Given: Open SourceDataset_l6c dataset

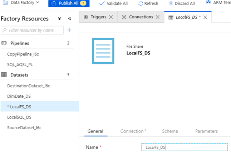Looking at the screenshot, I should [x=24, y=127].
